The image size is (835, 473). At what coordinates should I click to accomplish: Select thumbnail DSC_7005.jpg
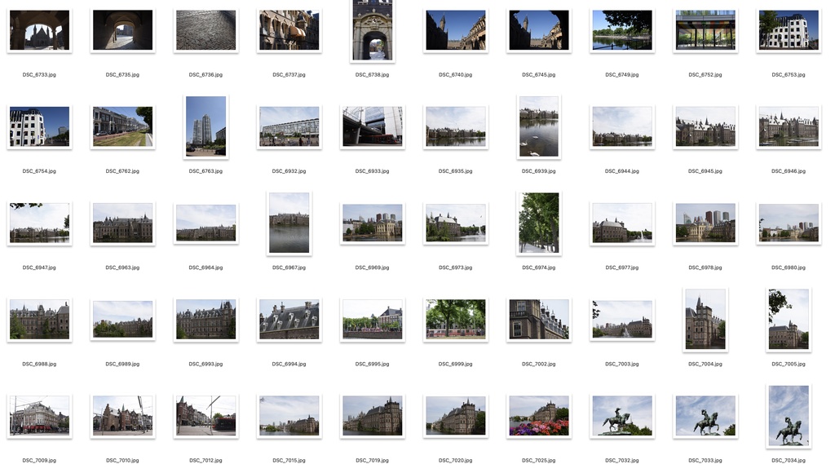[789, 320]
